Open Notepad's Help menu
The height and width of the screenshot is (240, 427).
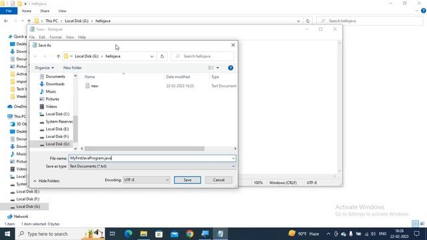click(x=82, y=37)
